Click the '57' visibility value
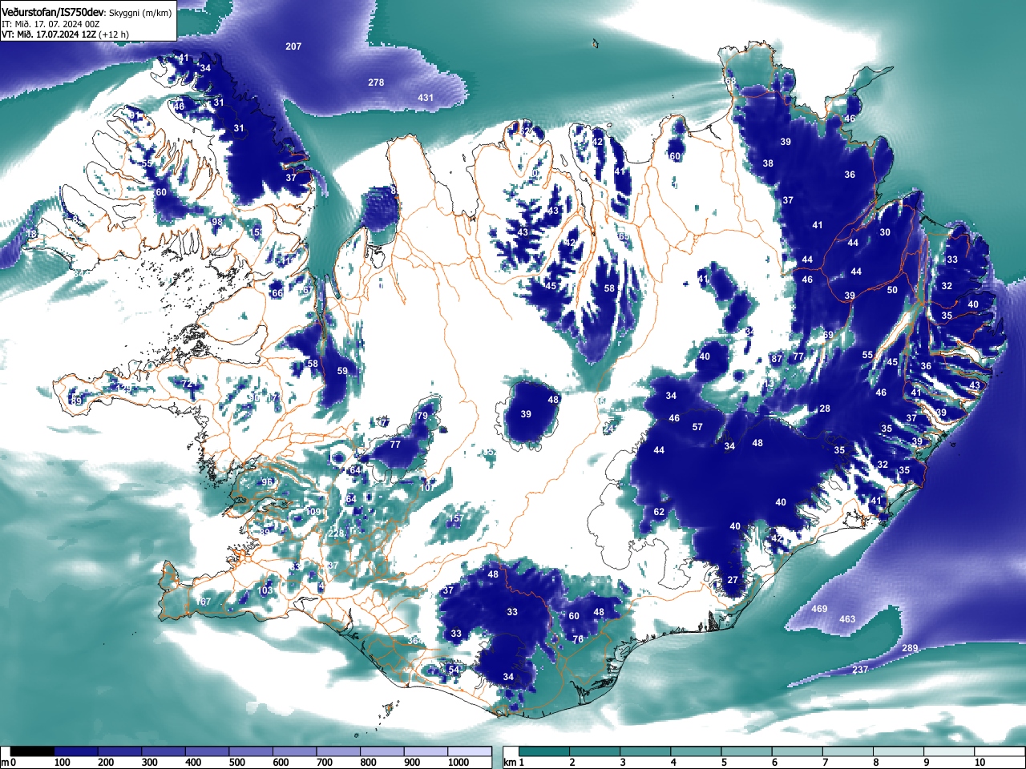 click(697, 427)
